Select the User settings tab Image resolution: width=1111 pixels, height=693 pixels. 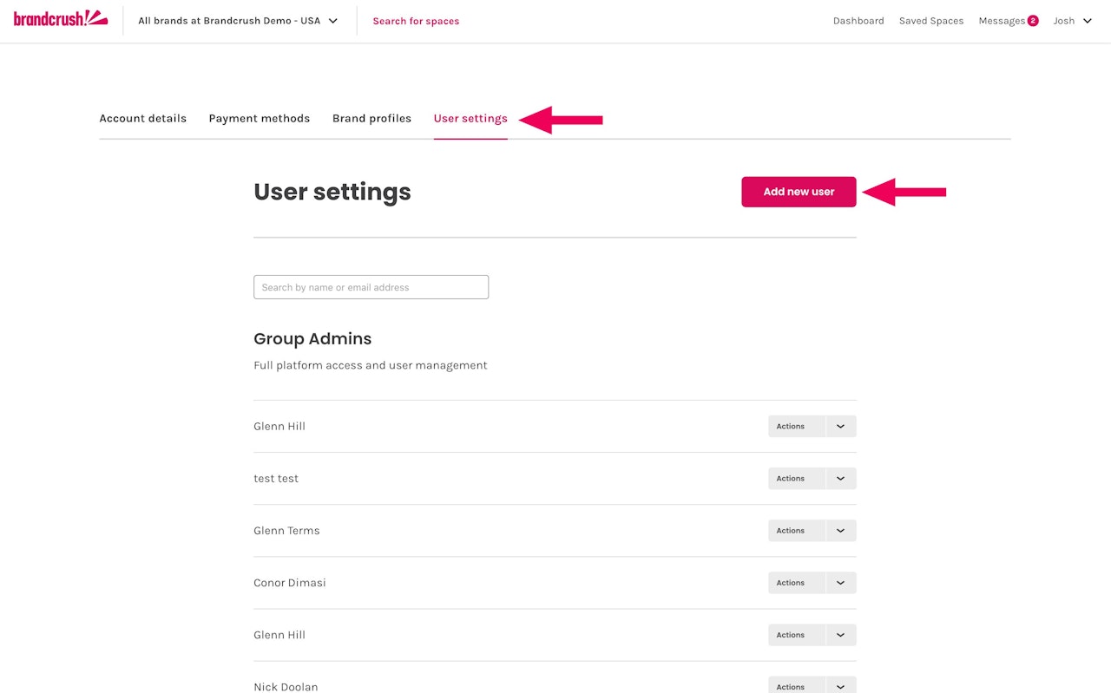point(470,118)
